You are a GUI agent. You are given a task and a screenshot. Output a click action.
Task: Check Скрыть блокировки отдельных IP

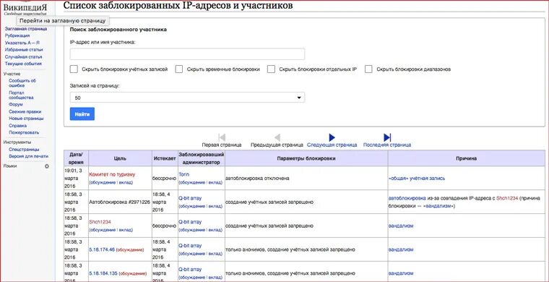click(271, 69)
